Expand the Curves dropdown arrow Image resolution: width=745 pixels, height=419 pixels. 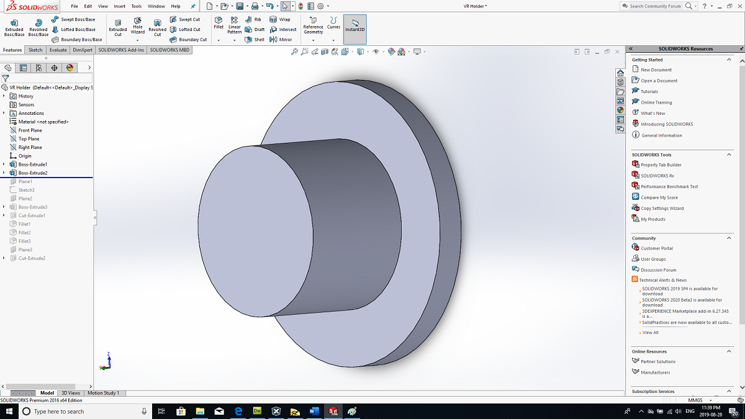click(334, 40)
